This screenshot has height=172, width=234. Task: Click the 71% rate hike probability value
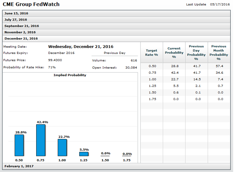(52, 67)
